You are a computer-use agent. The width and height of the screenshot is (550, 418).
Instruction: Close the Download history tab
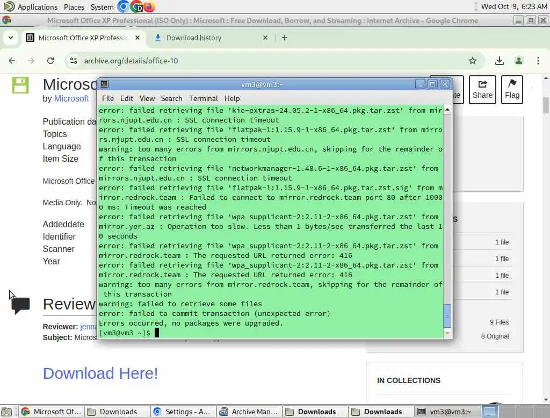click(x=265, y=38)
